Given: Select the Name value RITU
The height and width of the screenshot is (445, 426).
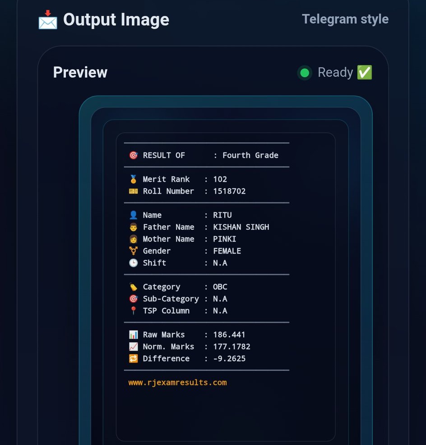Looking at the screenshot, I should (x=222, y=215).
